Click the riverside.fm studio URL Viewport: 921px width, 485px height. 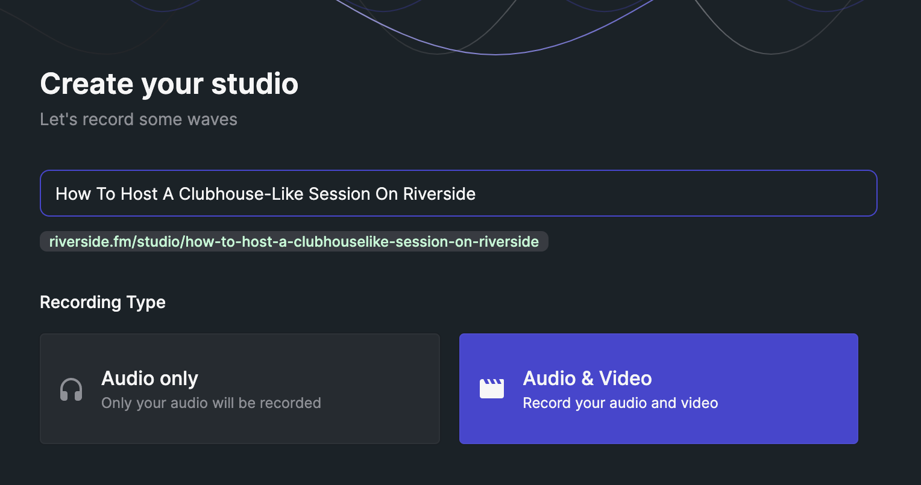[x=294, y=242]
